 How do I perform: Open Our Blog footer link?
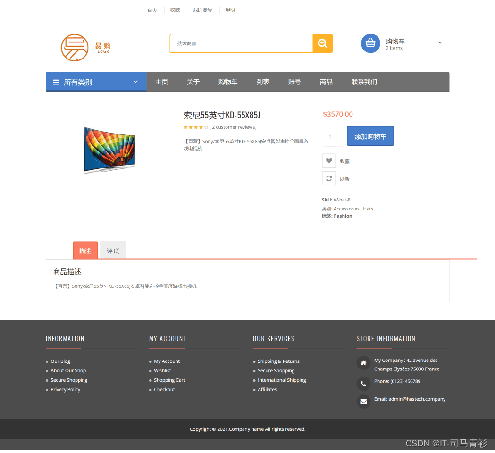click(60, 361)
